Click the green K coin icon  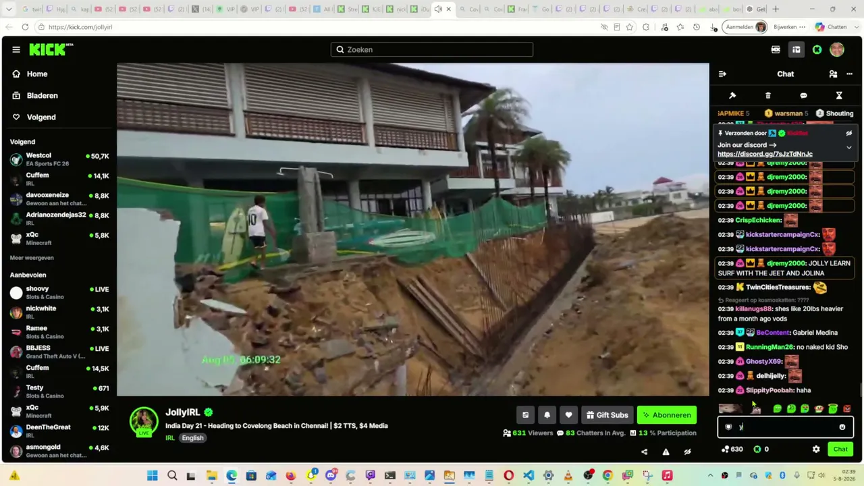(817, 49)
